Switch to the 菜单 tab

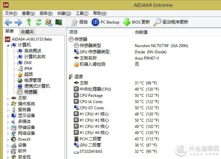click(x=10, y=31)
